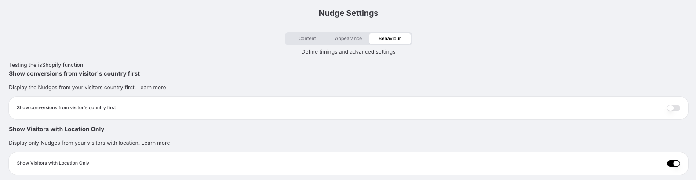The height and width of the screenshot is (180, 696).
Task: Click the gray tab switcher container background
Action: [287, 39]
